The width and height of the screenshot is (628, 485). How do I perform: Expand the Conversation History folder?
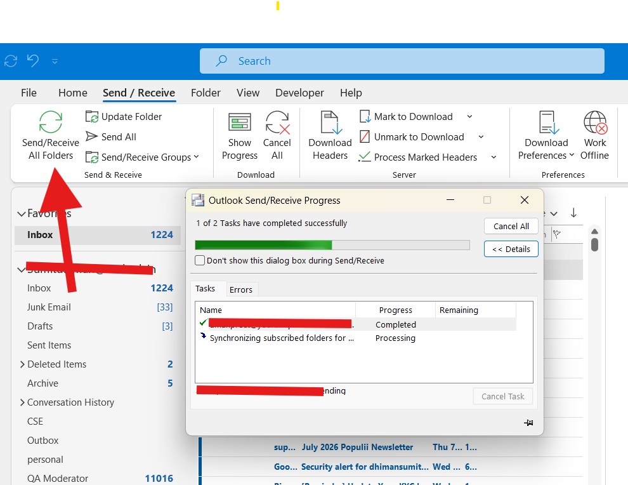22,402
